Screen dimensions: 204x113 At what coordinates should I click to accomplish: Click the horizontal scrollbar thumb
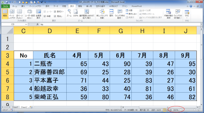tap(167, 107)
